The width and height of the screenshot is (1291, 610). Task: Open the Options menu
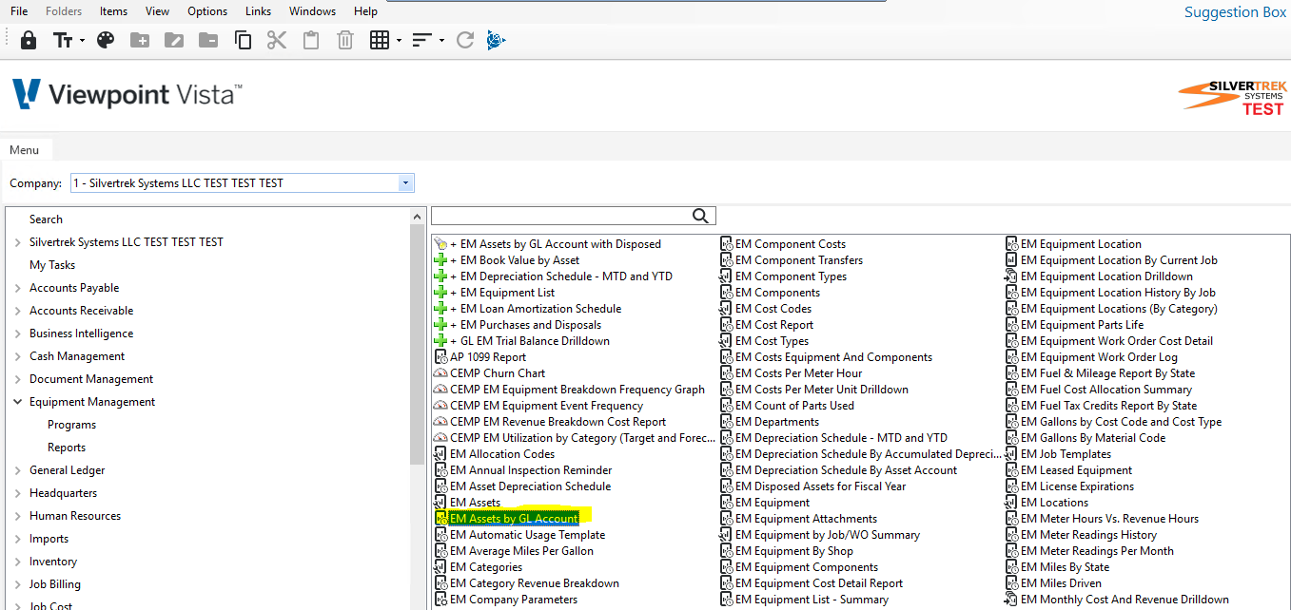207,11
